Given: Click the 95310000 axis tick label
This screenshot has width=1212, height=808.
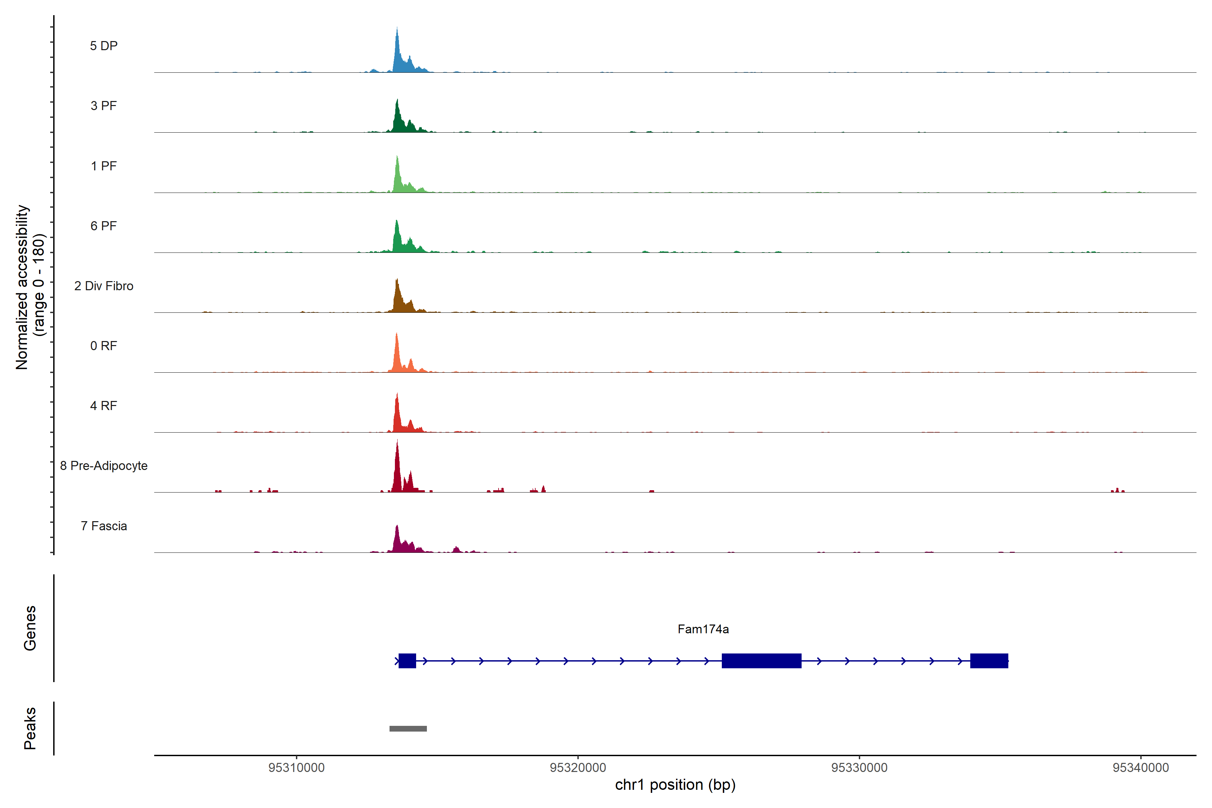Looking at the screenshot, I should click(x=296, y=768).
